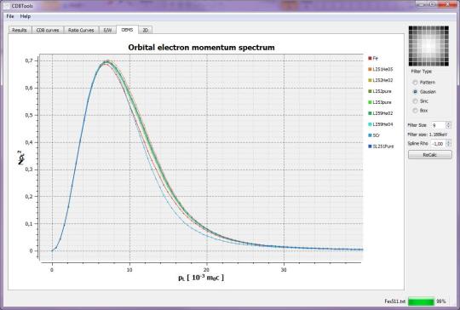Screen dimensions: 460x310
Task: Click the 99% progress text
Action: 441,301
